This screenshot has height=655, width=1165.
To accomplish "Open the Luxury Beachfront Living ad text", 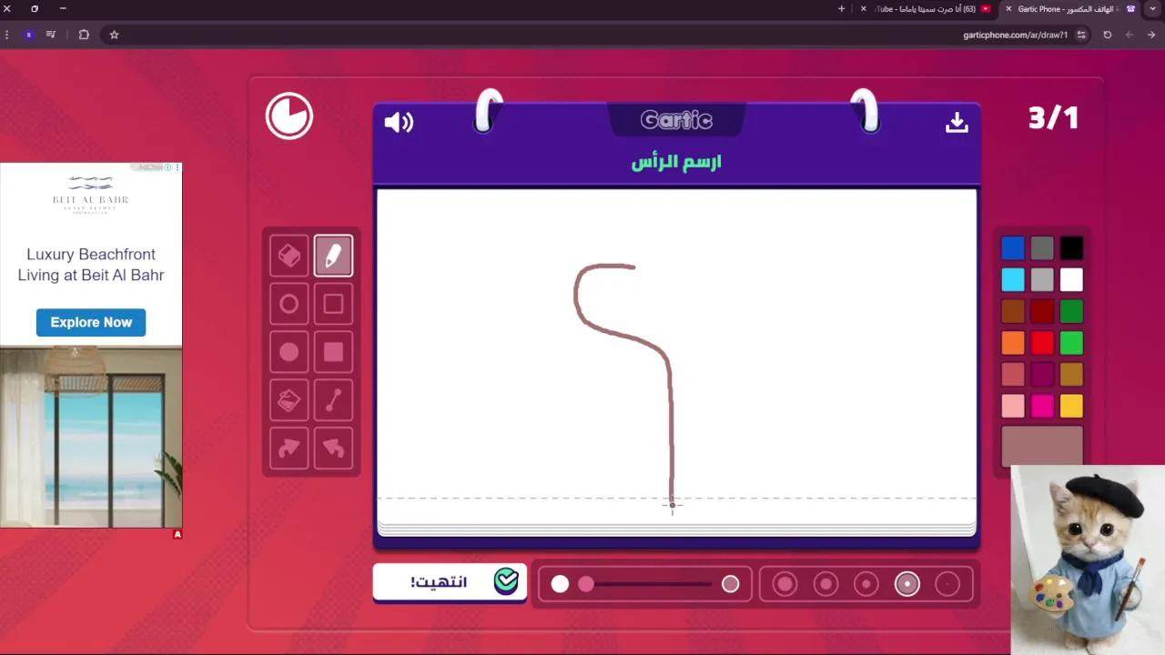I will coord(91,265).
